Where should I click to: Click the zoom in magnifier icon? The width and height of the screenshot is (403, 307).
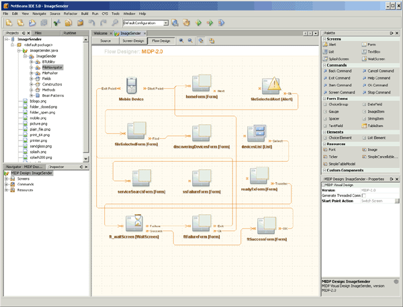(x=181, y=40)
